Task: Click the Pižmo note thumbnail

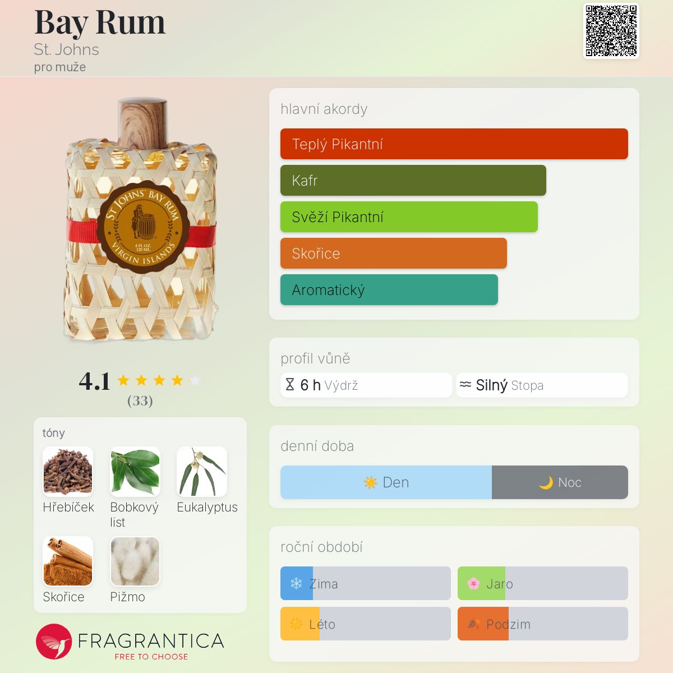Action: pos(135,561)
